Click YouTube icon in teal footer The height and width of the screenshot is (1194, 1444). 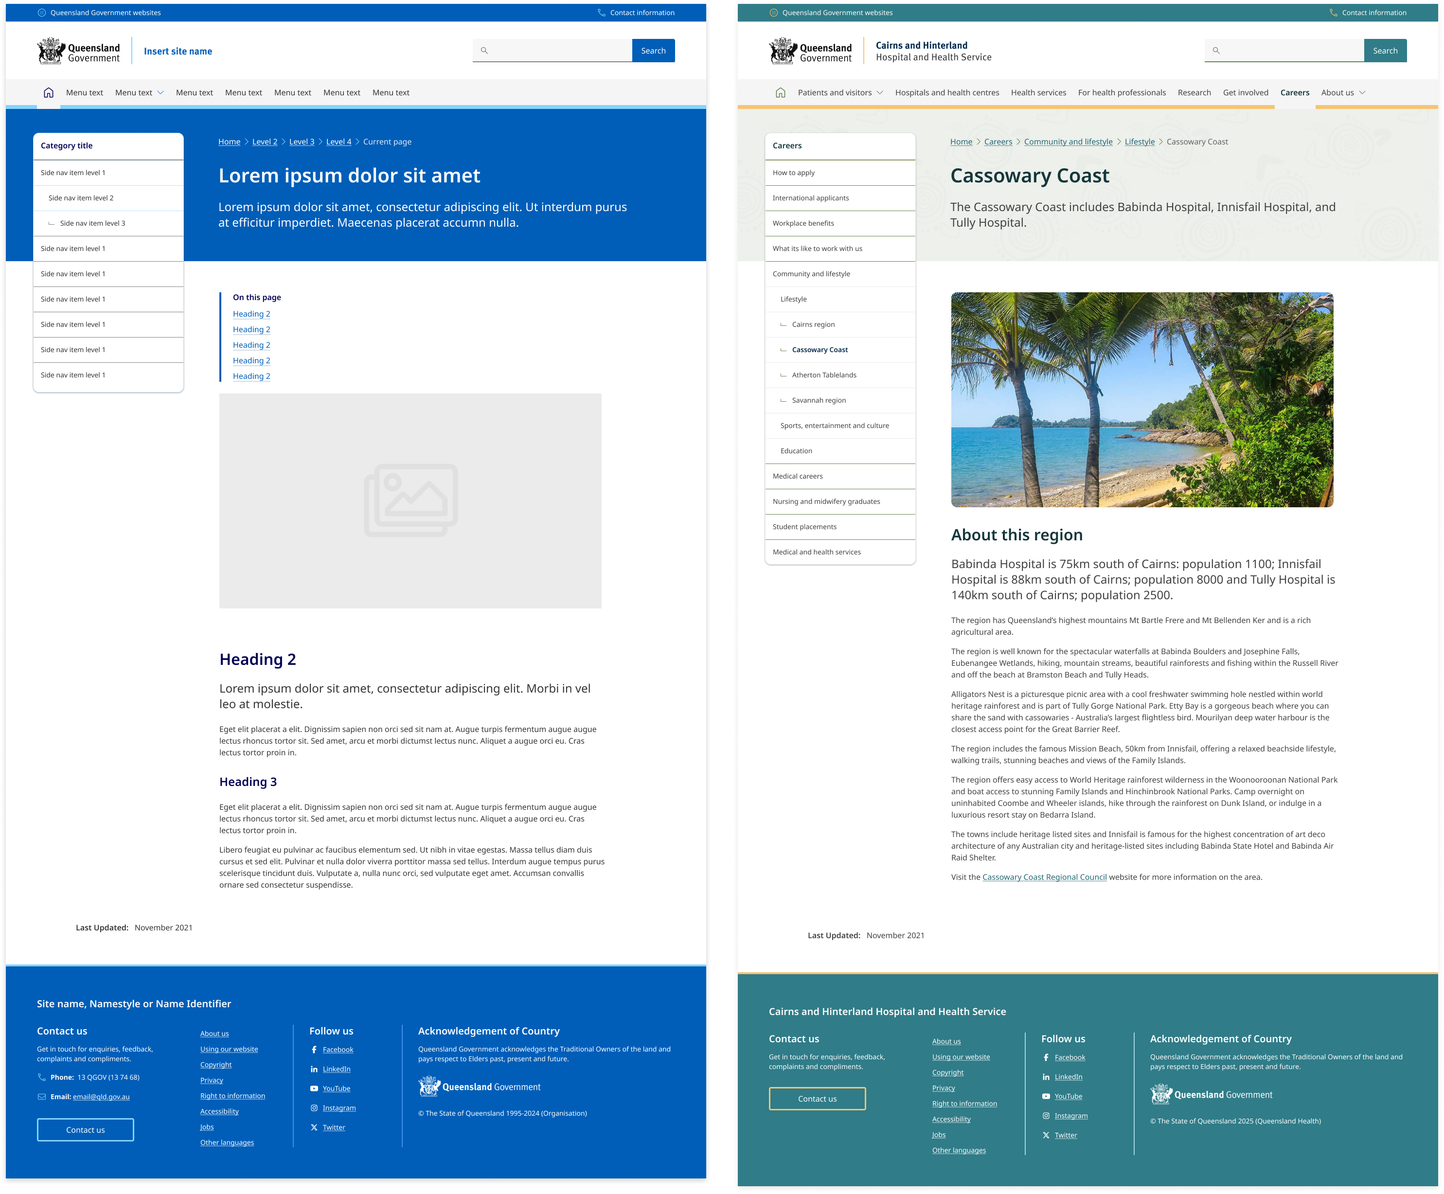coord(1046,1097)
